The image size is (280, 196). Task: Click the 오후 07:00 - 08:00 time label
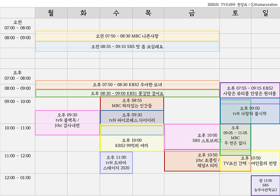click(x=17, y=75)
